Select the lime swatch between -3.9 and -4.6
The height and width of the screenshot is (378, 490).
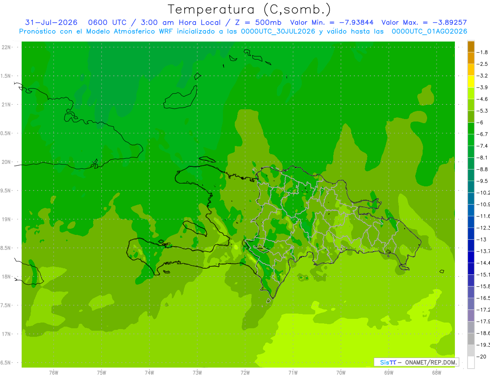tap(471, 93)
